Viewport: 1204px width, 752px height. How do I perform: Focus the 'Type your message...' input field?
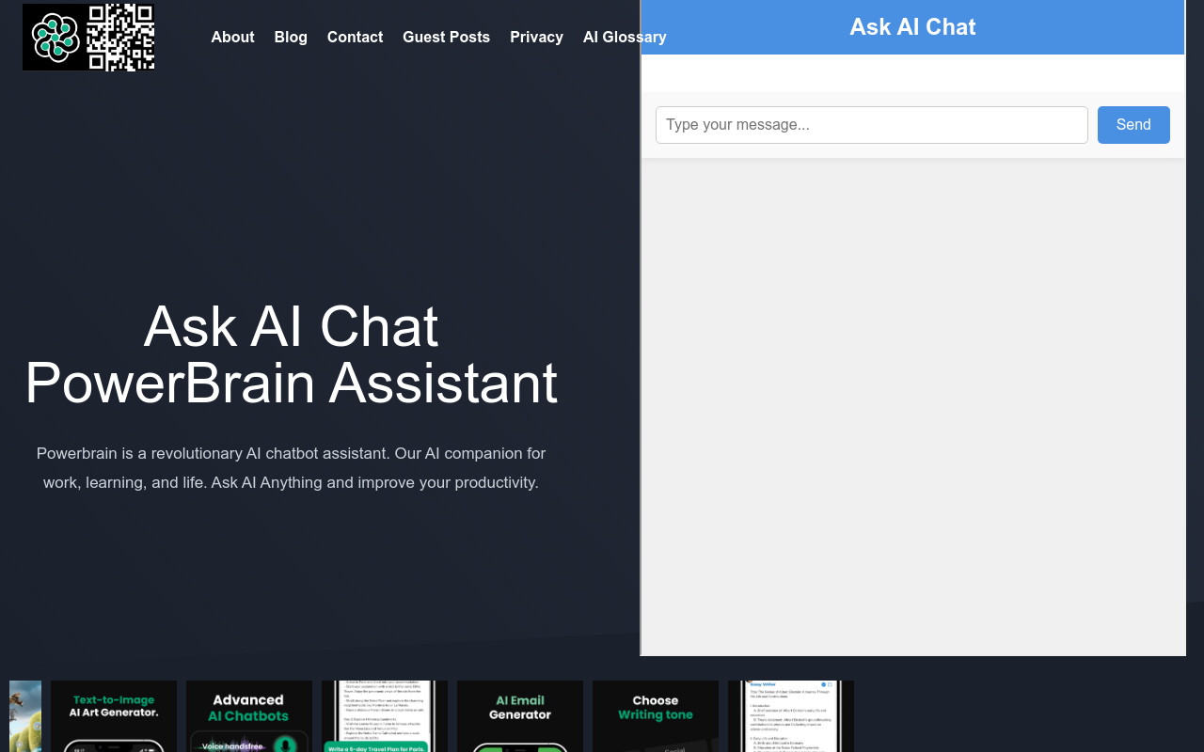(x=872, y=125)
